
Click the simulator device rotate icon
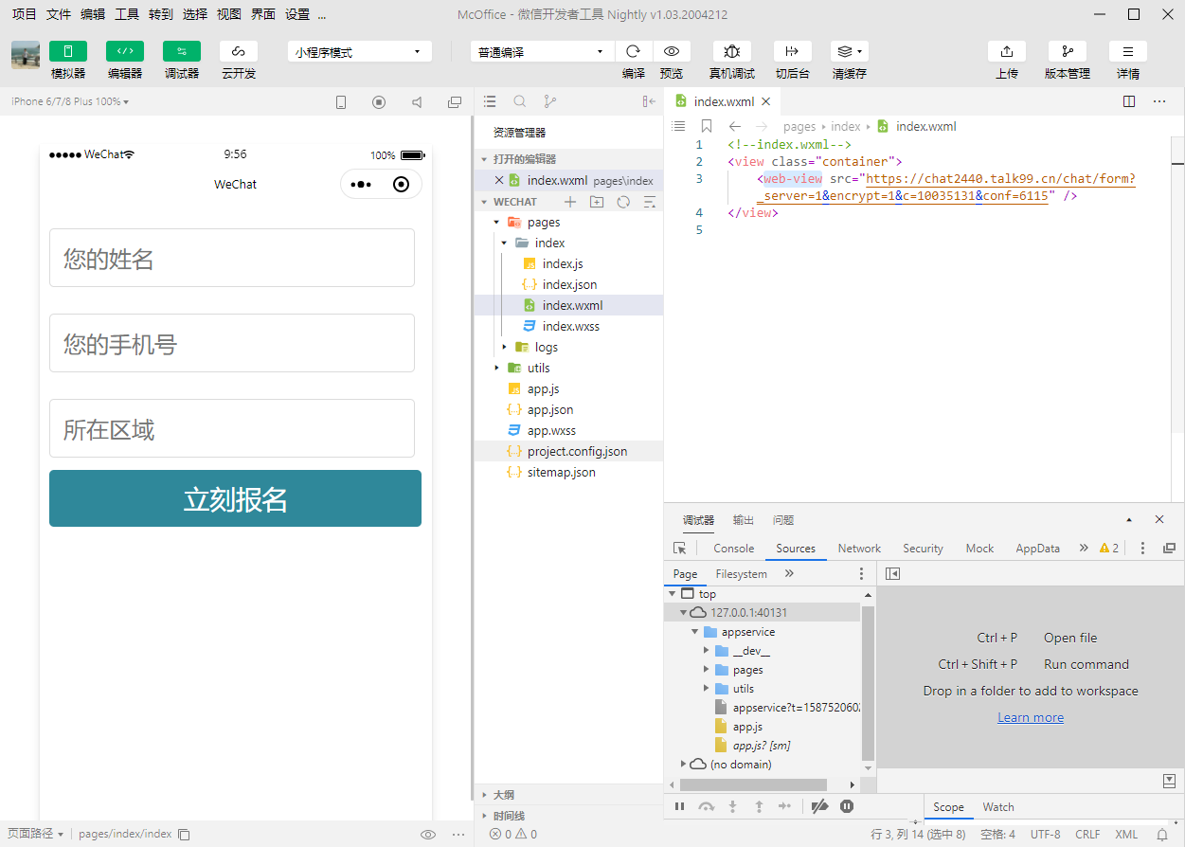[x=341, y=102]
